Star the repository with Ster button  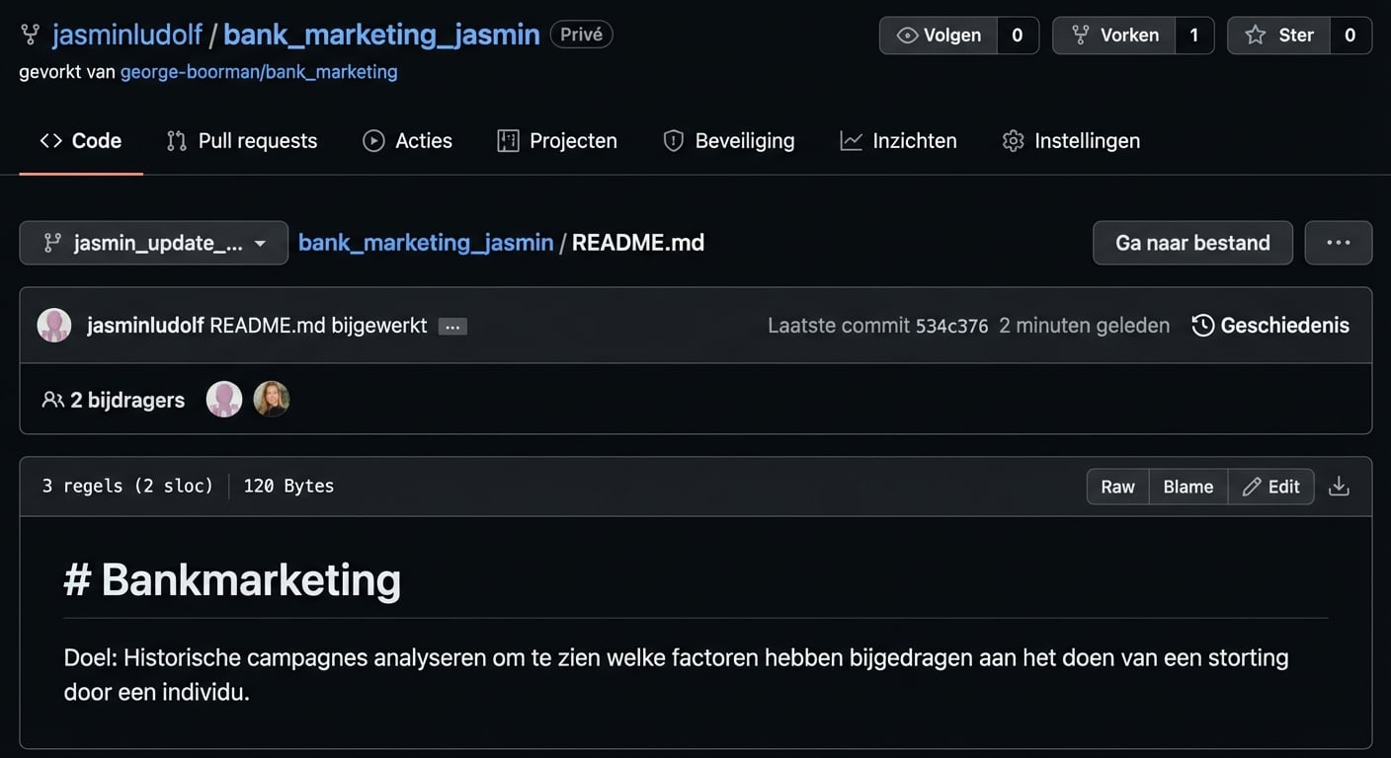tap(1292, 35)
